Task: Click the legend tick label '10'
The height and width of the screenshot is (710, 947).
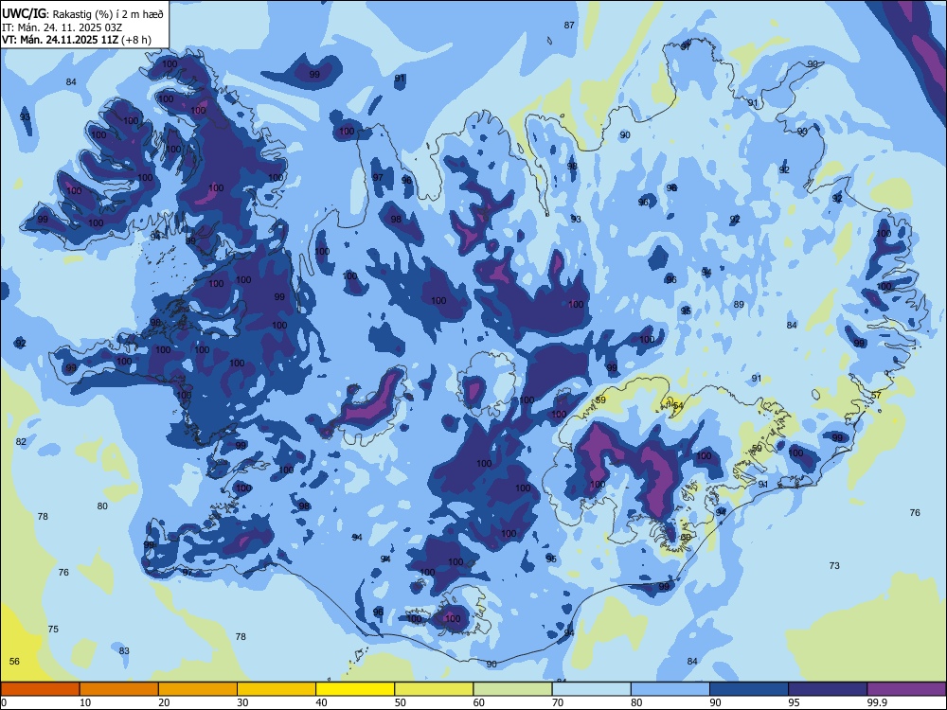Action: tap(85, 702)
